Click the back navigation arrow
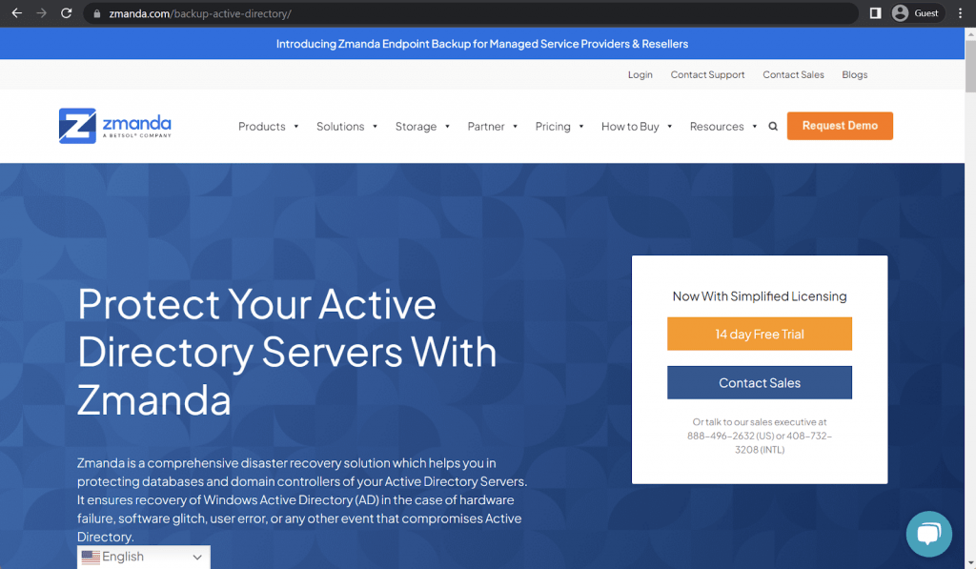Screen dimensions: 976x569 tap(18, 13)
